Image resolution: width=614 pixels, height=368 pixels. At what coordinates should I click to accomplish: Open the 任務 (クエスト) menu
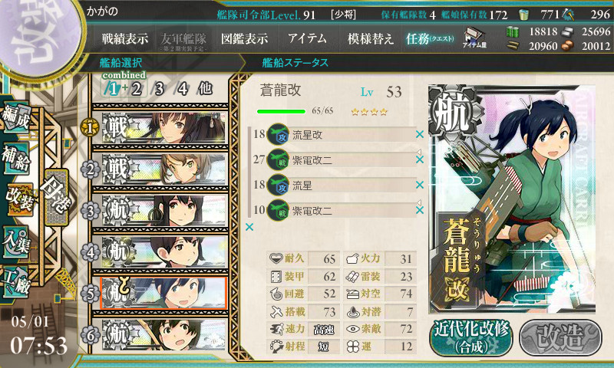[430, 38]
